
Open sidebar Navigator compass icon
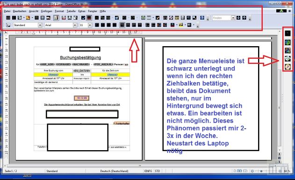pyautogui.click(x=288, y=67)
